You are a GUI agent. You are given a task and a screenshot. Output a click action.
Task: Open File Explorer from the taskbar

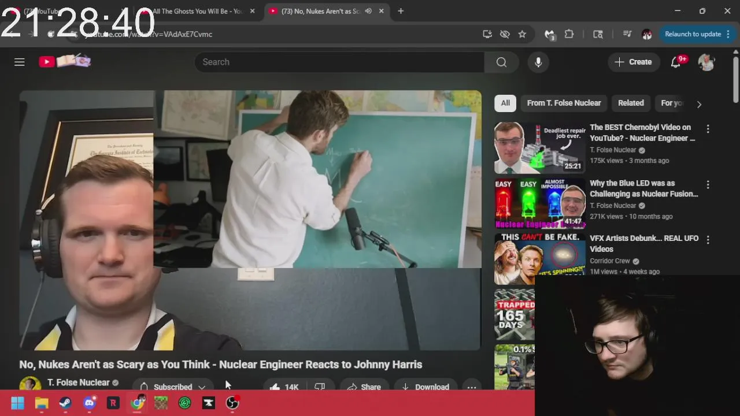[x=42, y=403]
